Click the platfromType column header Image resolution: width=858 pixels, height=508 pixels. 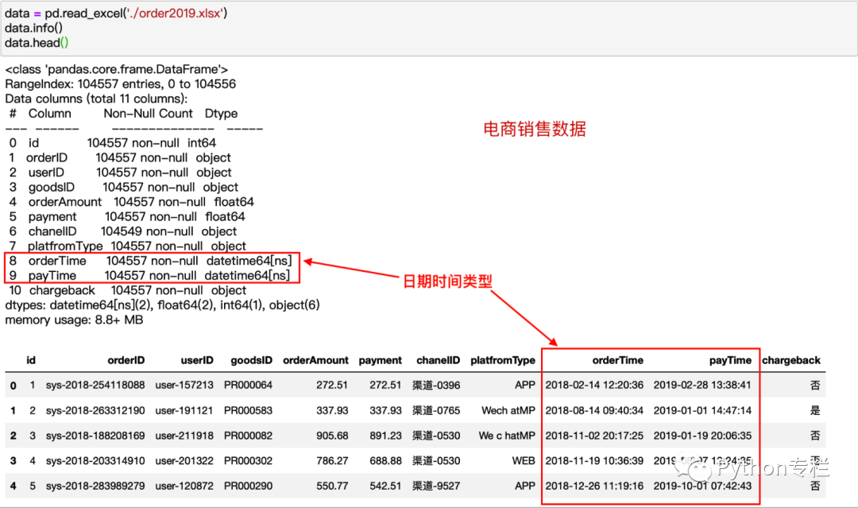coord(503,360)
